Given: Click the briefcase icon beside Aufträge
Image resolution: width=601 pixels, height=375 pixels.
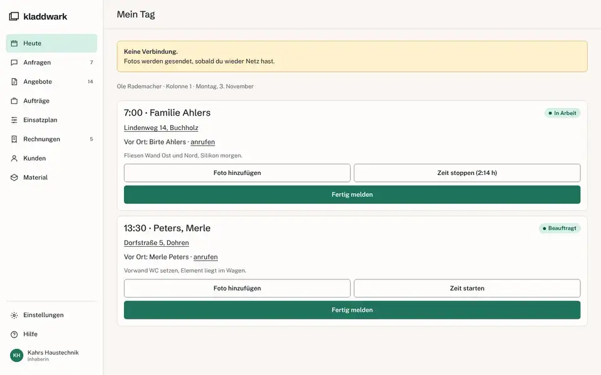Looking at the screenshot, I should (x=14, y=101).
